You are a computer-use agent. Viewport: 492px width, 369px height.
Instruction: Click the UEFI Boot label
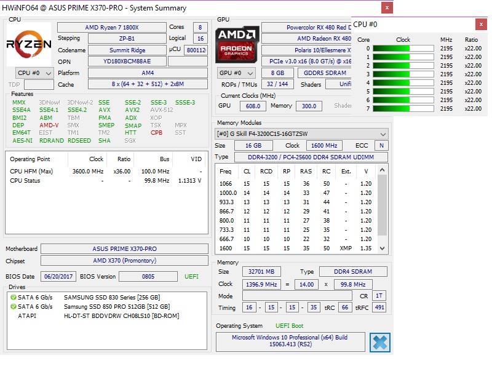point(289,326)
